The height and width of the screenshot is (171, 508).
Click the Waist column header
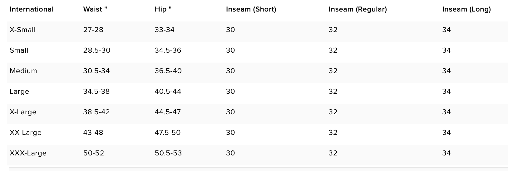coord(95,9)
